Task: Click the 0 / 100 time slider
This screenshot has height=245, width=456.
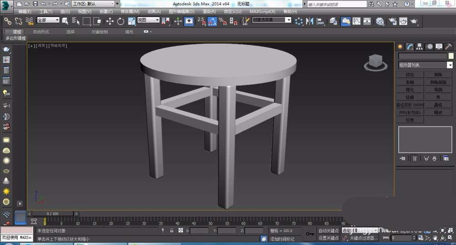Action: (x=52, y=214)
